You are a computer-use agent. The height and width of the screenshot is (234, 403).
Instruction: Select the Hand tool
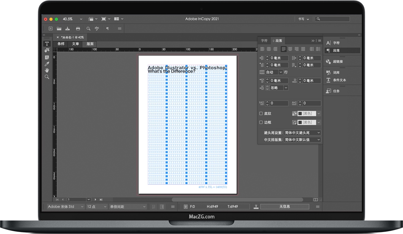[x=47, y=70]
